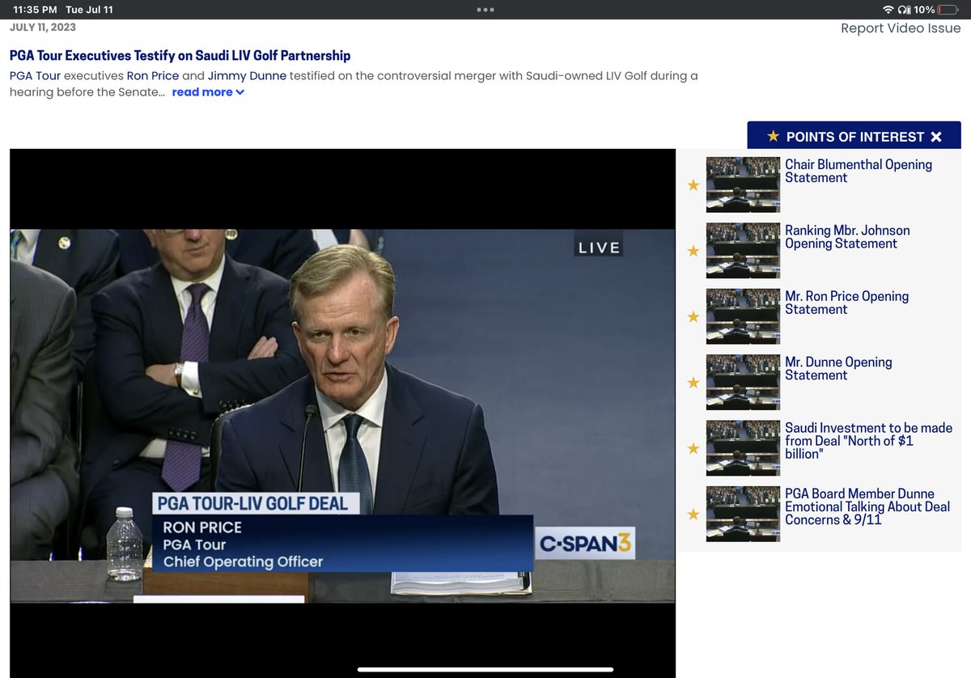Open Dunne Emotional Talking thumbnail
The image size is (971, 678).
(x=743, y=514)
